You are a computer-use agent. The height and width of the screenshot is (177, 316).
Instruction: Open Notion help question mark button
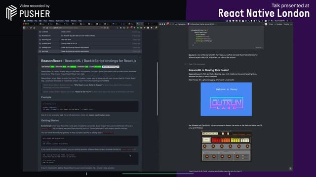pyautogui.click(x=290, y=169)
